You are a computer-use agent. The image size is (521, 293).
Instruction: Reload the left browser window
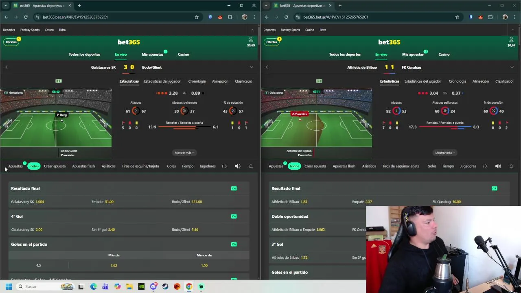click(x=26, y=17)
